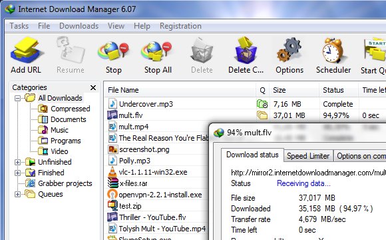Select the mult.mp4 file name
The height and width of the screenshot is (240, 386).
(133, 127)
